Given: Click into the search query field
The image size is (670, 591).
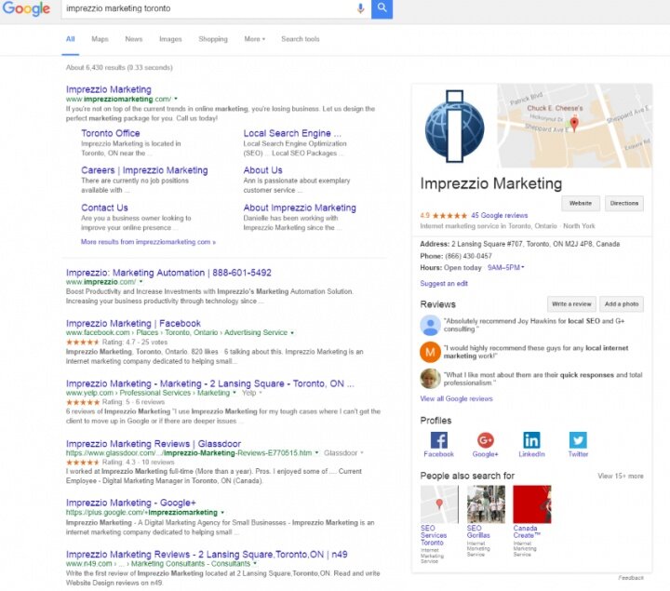Looking at the screenshot, I should [x=209, y=8].
